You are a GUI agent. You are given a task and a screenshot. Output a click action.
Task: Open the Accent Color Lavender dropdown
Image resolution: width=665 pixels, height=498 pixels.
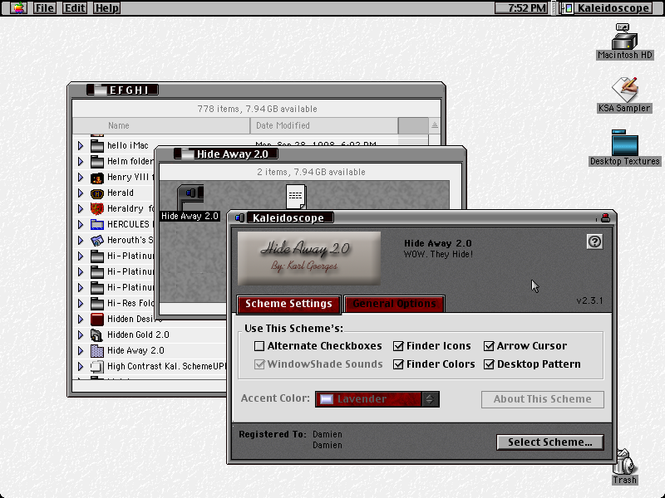pos(377,399)
